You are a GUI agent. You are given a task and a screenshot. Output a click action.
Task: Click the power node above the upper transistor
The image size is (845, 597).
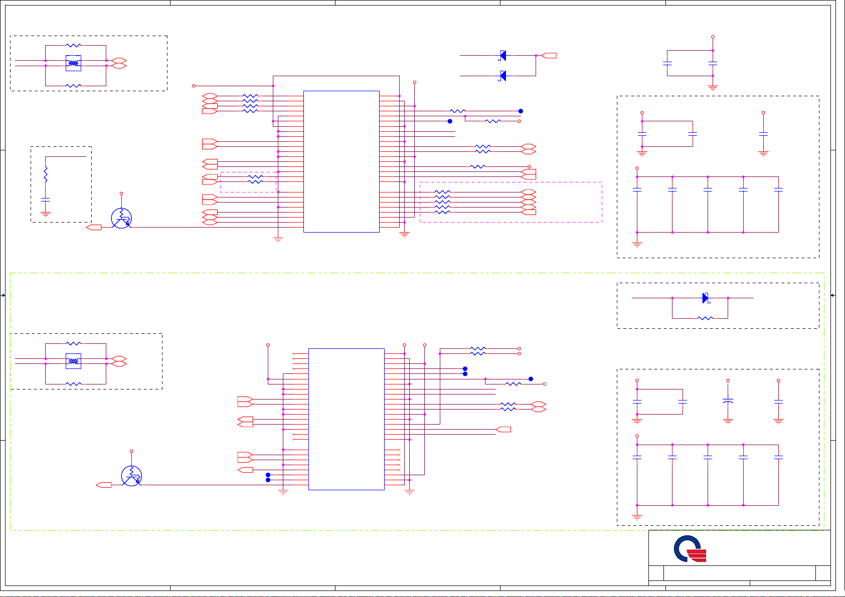point(121,193)
